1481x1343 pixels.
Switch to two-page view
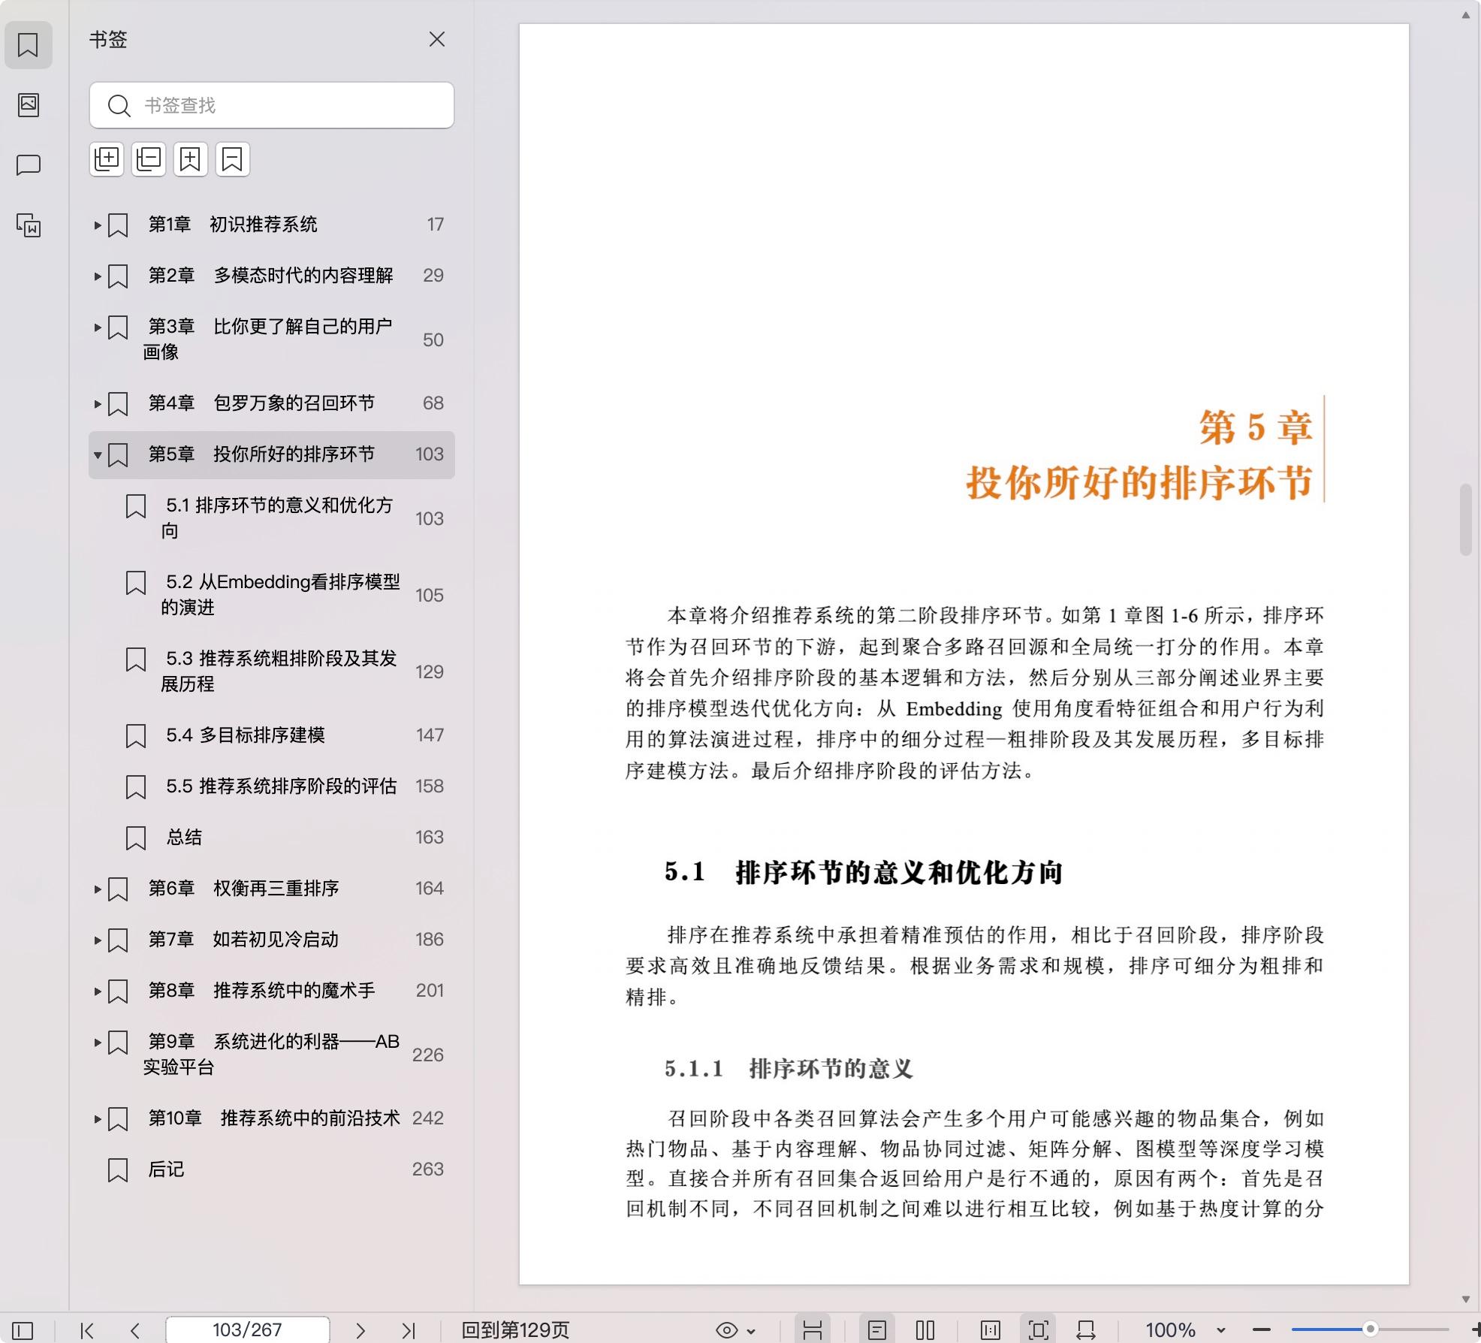coord(925,1330)
